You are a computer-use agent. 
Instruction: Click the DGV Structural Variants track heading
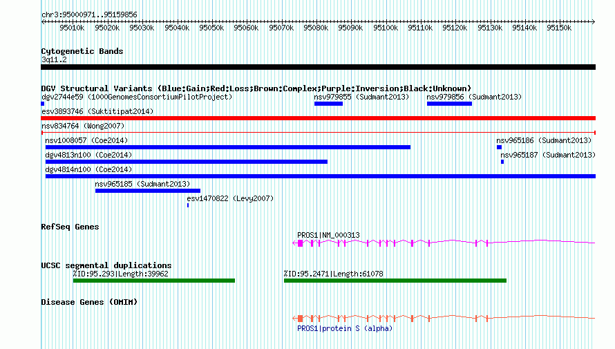[x=256, y=88]
